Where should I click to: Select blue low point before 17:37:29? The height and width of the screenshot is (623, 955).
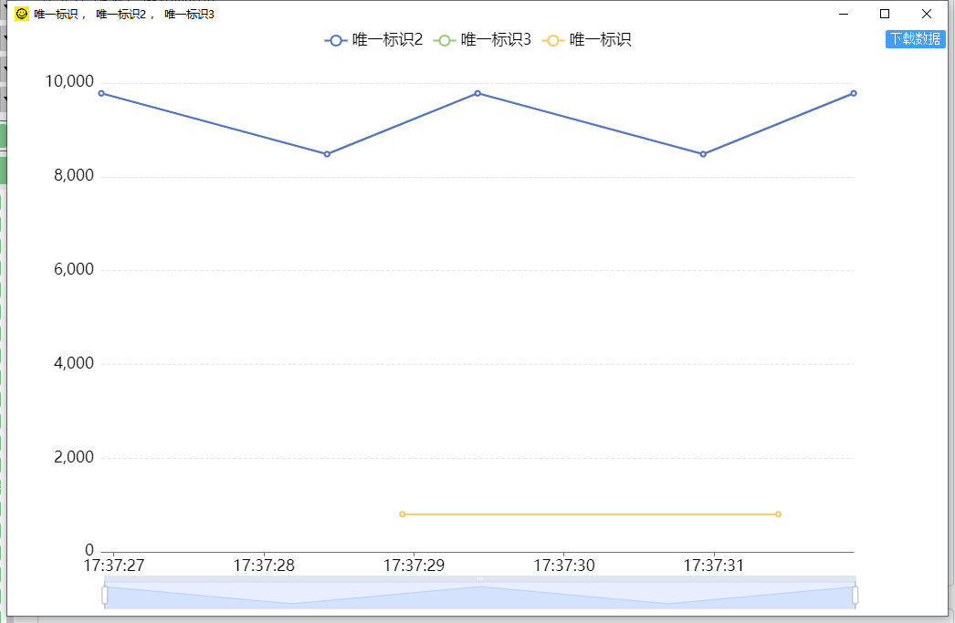(327, 154)
